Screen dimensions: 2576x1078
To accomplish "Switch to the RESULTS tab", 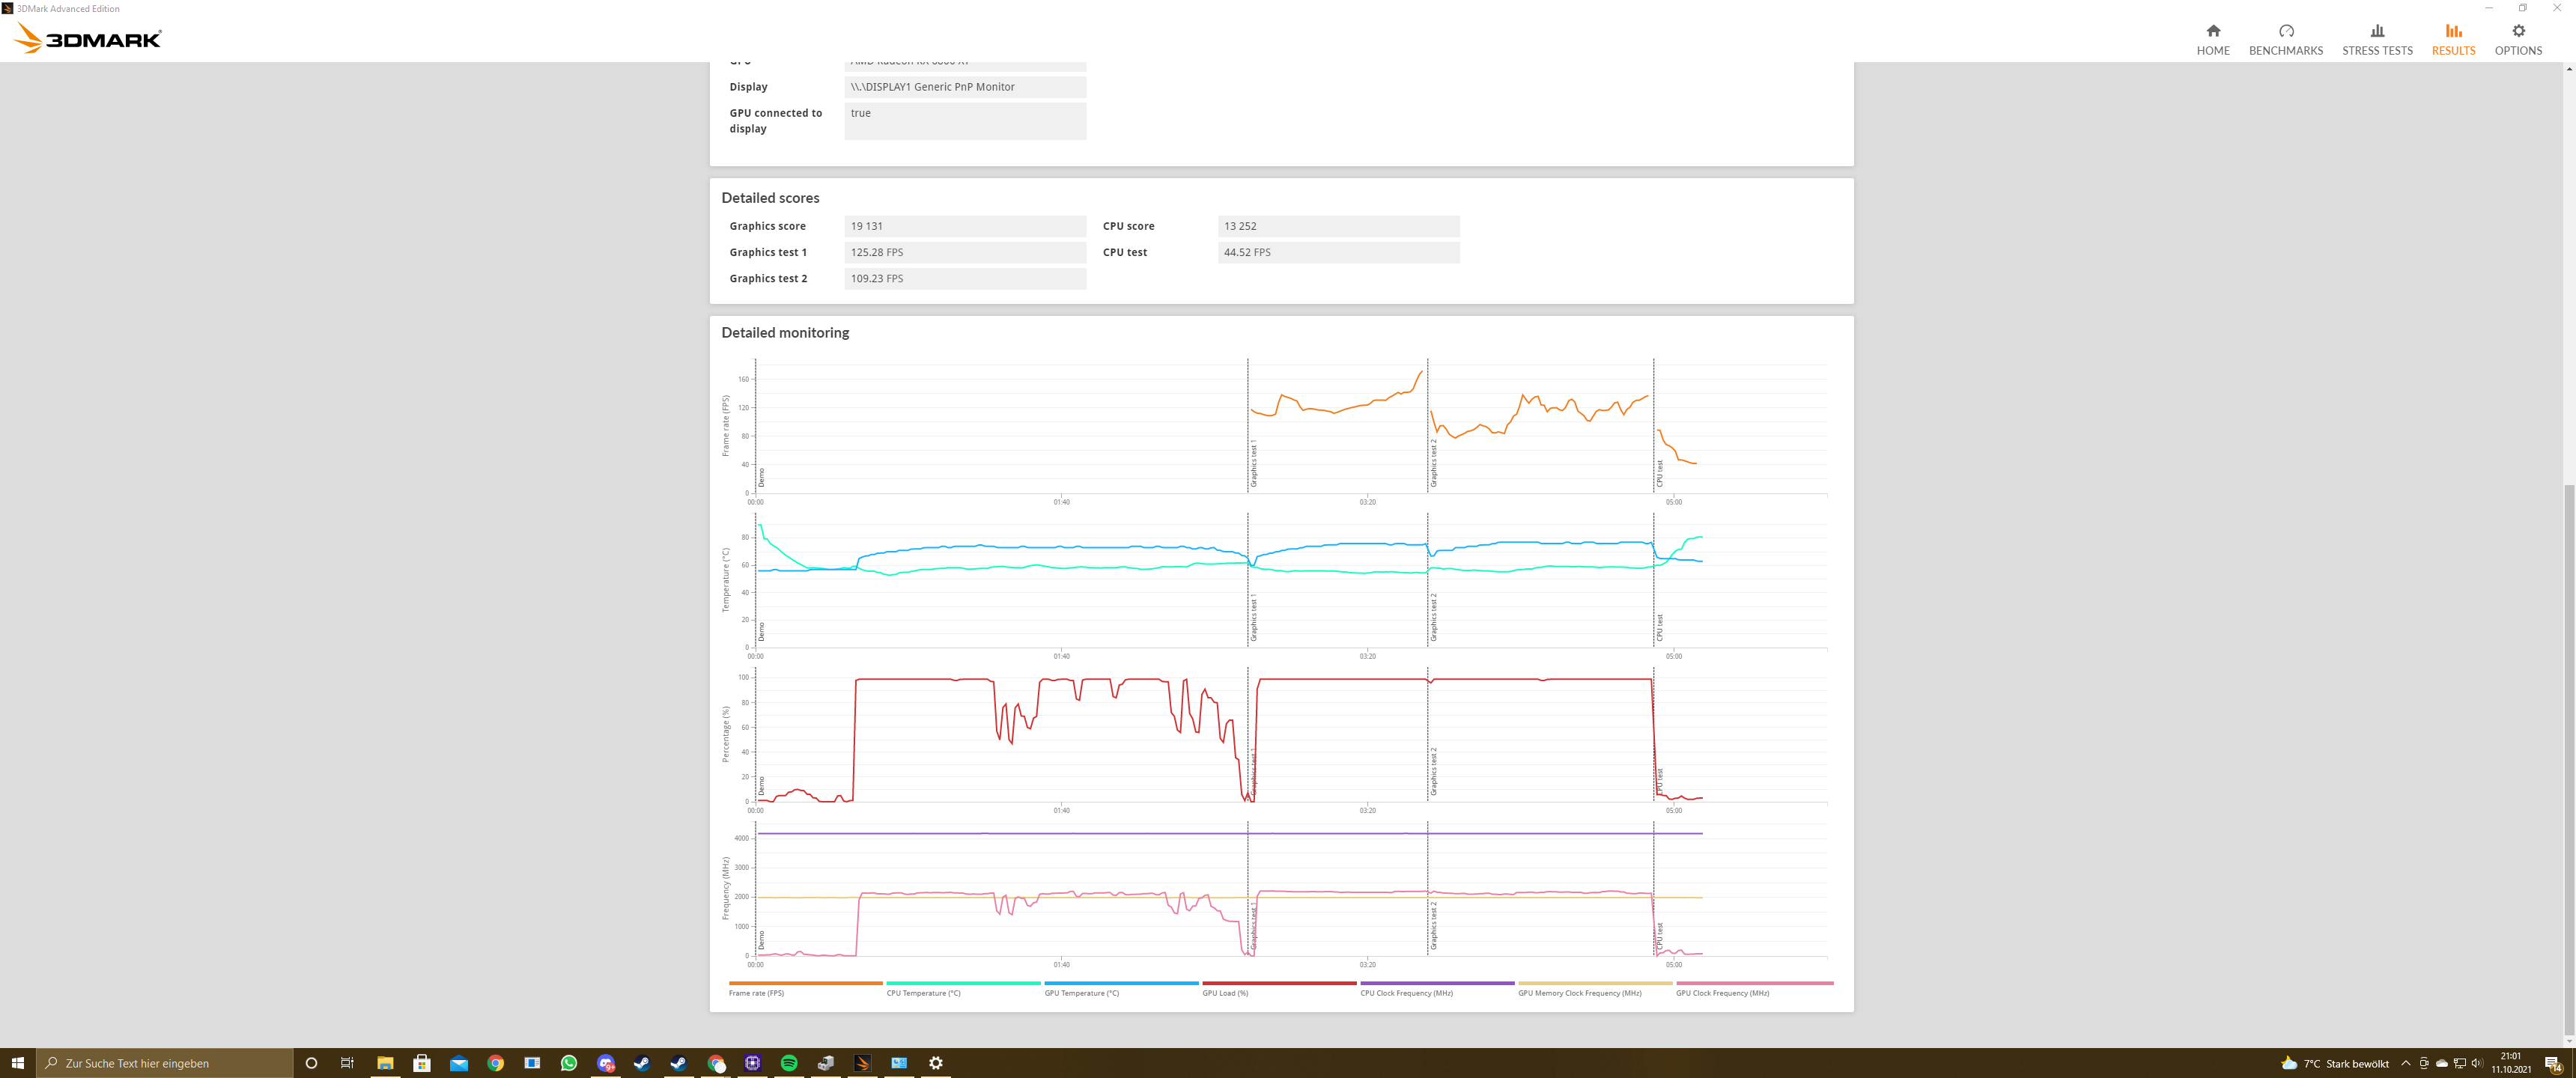I will tap(2452, 39).
